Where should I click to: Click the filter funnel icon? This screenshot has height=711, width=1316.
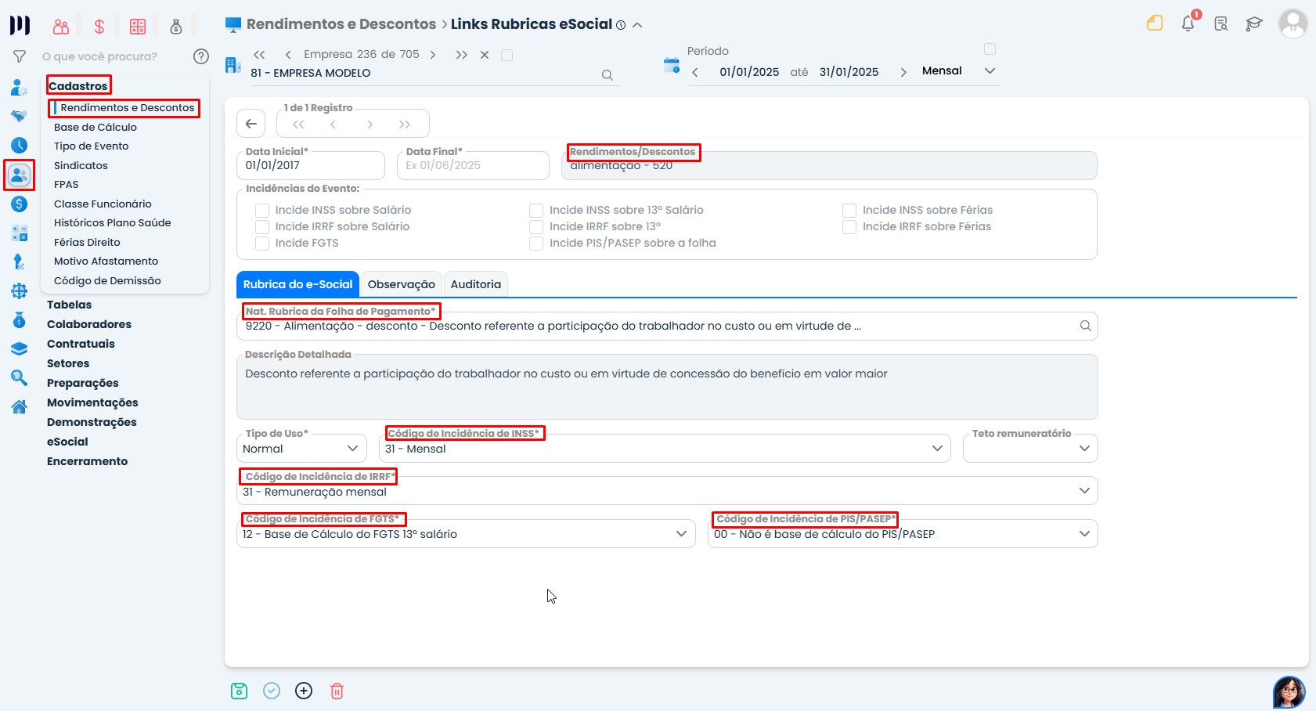coord(20,56)
